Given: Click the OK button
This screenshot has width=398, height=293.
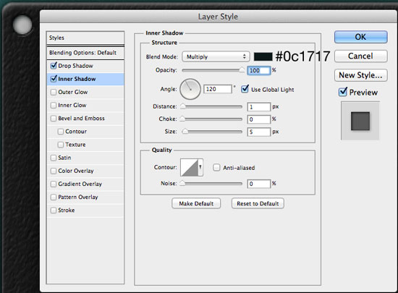Looking at the screenshot, I should (360, 37).
